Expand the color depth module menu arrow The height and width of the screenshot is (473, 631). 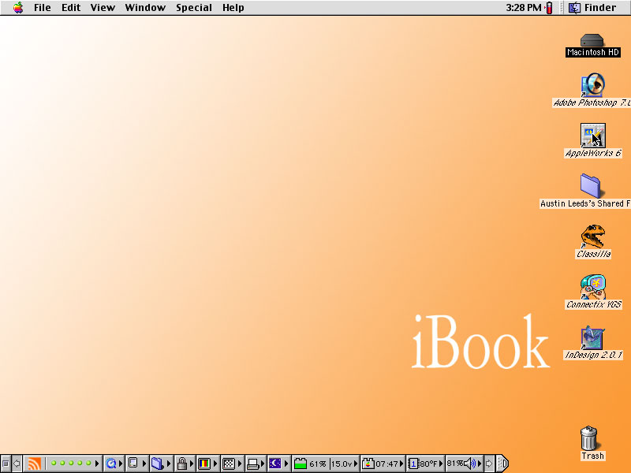click(215, 464)
